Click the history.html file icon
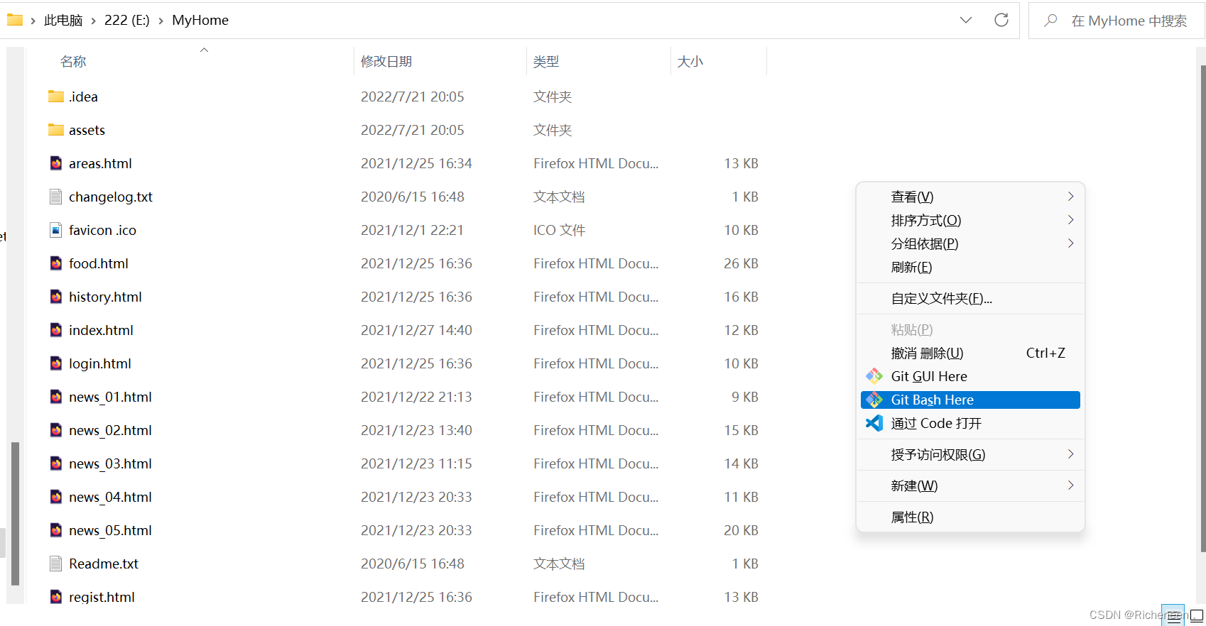Screen dimensions: 1206x626 (56, 297)
